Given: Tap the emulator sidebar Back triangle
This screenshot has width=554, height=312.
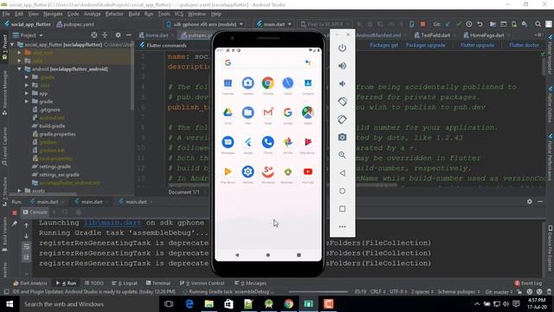Looking at the screenshot, I should click(342, 173).
